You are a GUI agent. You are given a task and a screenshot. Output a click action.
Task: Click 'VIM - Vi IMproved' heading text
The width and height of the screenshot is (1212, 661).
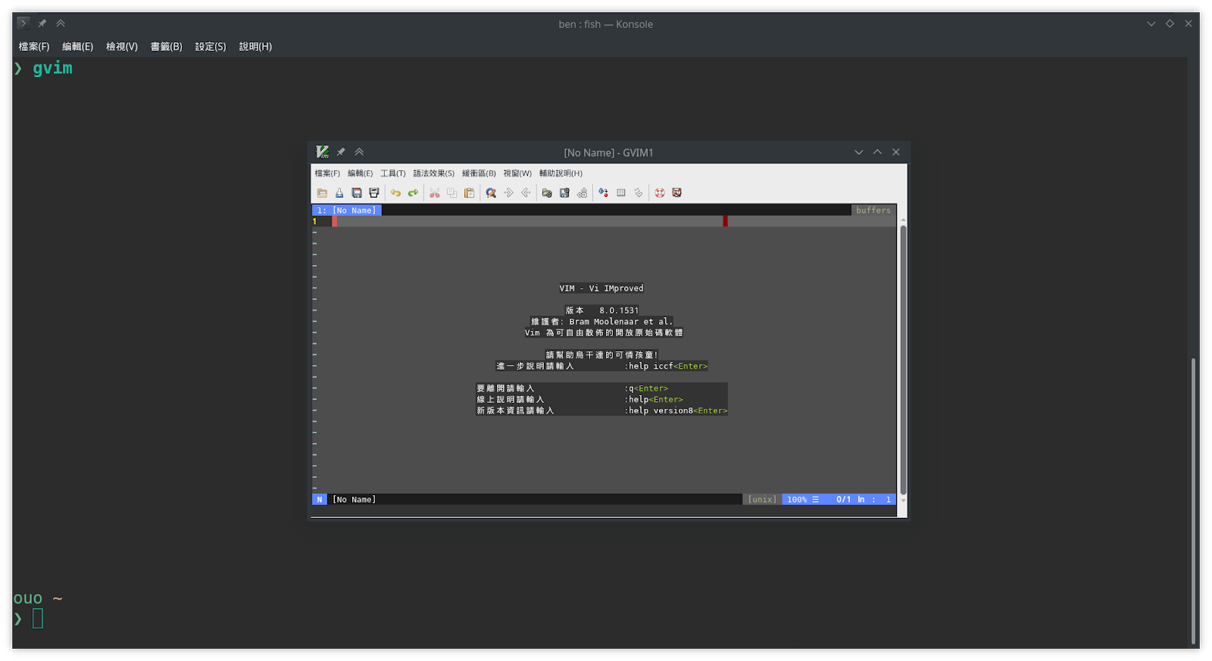(x=601, y=288)
